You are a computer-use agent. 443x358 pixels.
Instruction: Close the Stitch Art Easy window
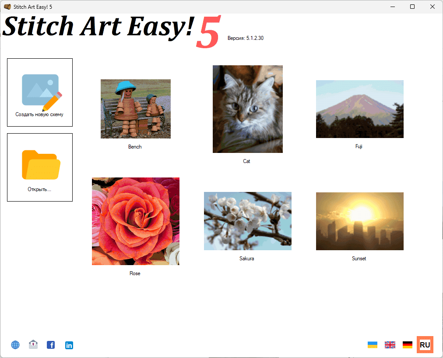432,7
